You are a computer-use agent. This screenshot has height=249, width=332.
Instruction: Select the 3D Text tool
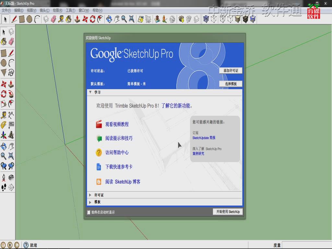pyautogui.click(x=11, y=135)
